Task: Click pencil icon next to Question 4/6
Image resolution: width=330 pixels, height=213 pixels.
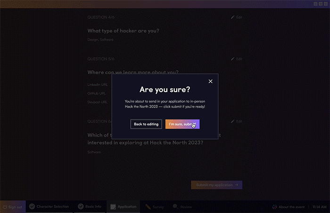Action: [232, 17]
